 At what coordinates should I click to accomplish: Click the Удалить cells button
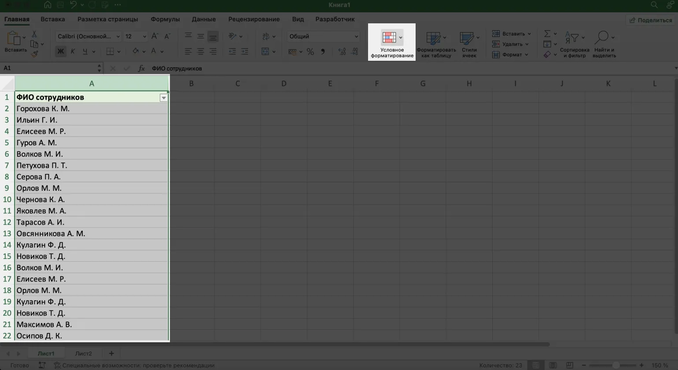[512, 44]
